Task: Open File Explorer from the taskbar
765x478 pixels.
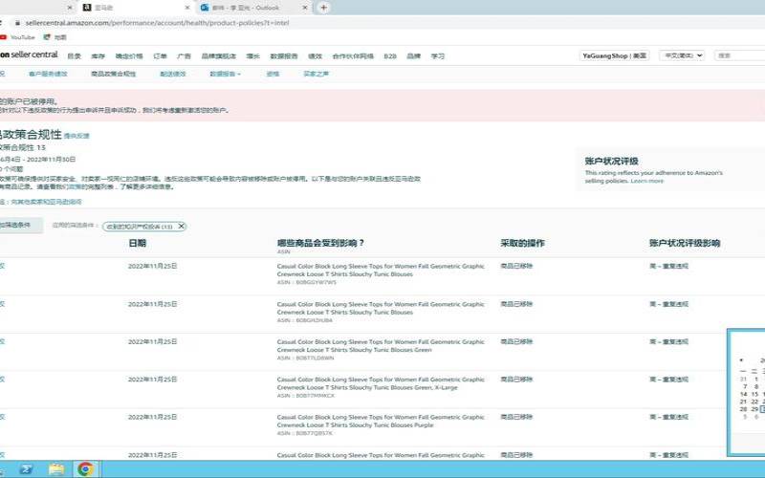Action: pos(56,469)
